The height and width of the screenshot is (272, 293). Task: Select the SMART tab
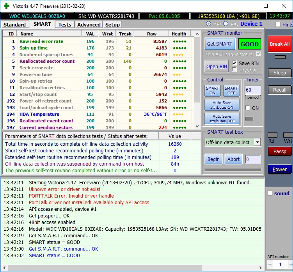pyautogui.click(x=42, y=24)
